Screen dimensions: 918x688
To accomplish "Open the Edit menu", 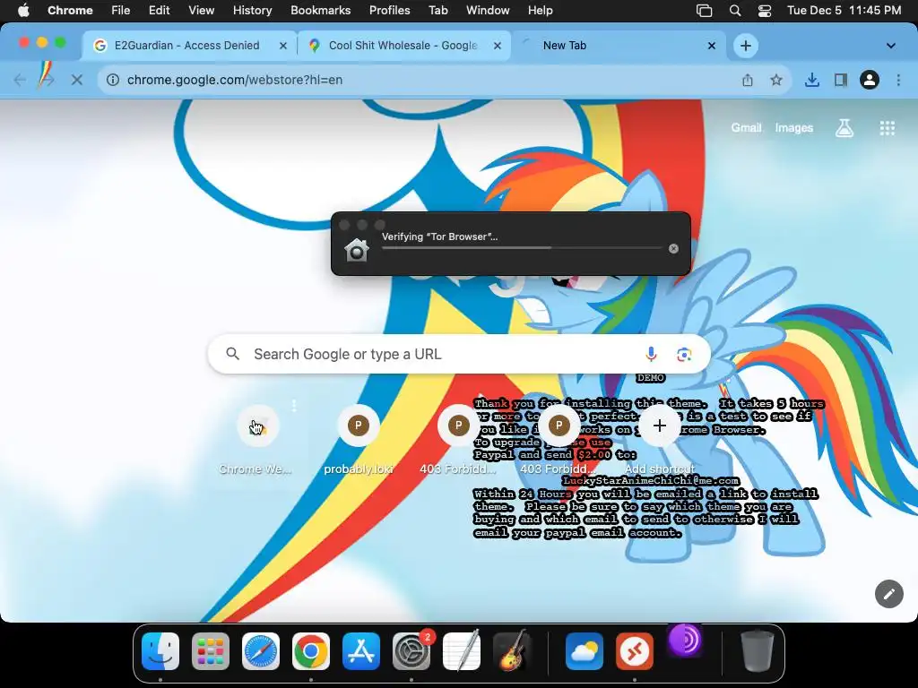I will point(159,10).
